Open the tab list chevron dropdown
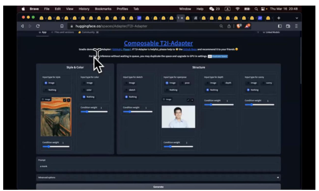The image size is (319, 191). point(297,18)
